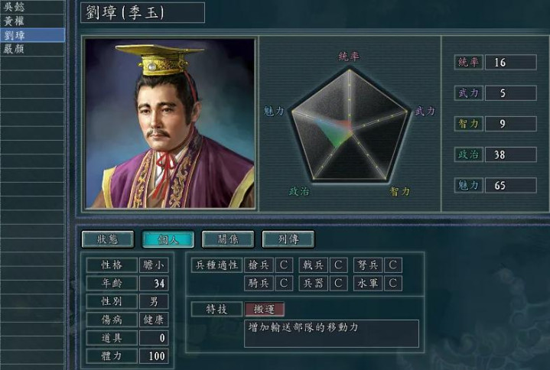The height and width of the screenshot is (370, 550).
Task: Click Liu Zhang's portrait image
Action: coord(170,123)
